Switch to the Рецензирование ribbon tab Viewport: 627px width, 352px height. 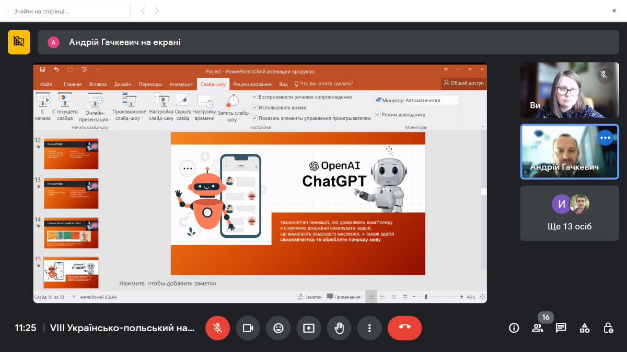point(252,84)
